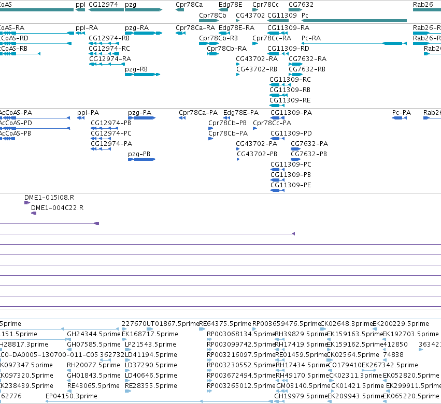Click protein Pc-PA label
This screenshot has width=441, height=404.
[x=402, y=113]
